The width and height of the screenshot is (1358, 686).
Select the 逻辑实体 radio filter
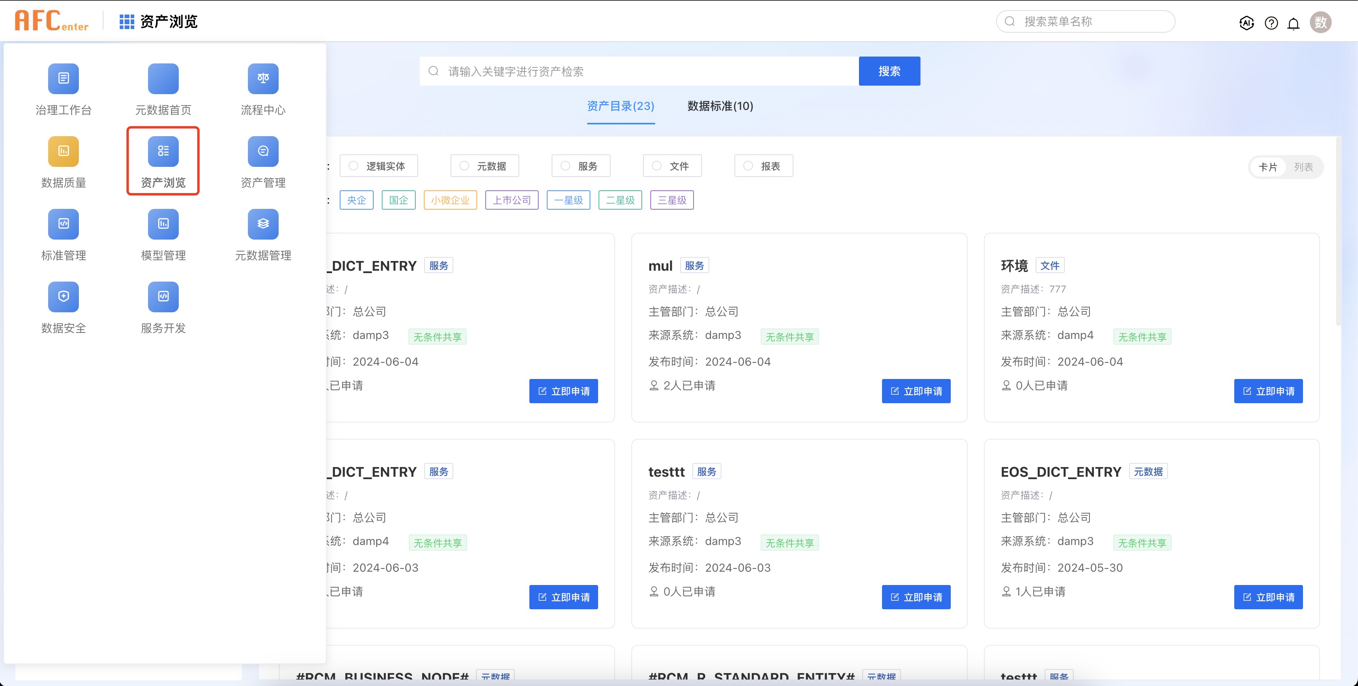click(379, 166)
